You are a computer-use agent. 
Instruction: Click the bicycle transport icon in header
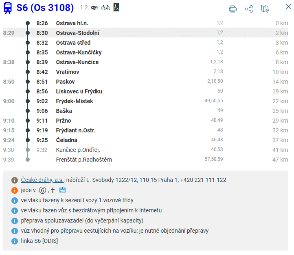click(x=105, y=7)
